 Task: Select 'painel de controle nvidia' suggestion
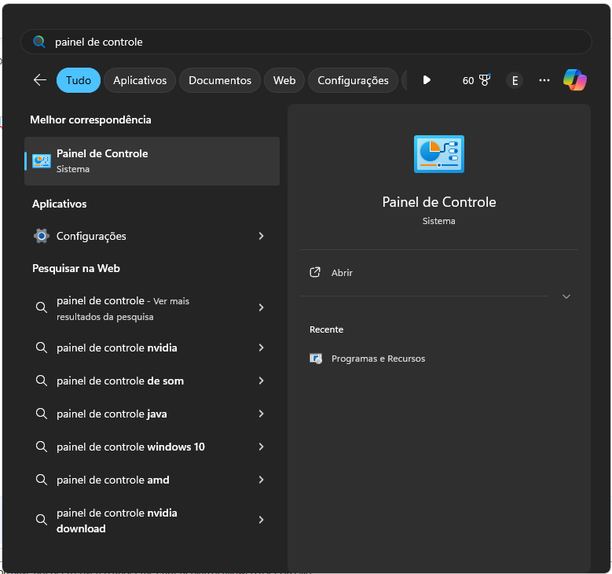152,348
